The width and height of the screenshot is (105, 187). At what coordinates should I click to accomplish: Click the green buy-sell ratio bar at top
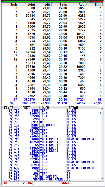pos(43,1)
